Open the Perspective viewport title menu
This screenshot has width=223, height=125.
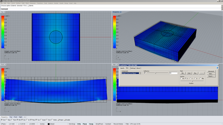tap(116, 12)
